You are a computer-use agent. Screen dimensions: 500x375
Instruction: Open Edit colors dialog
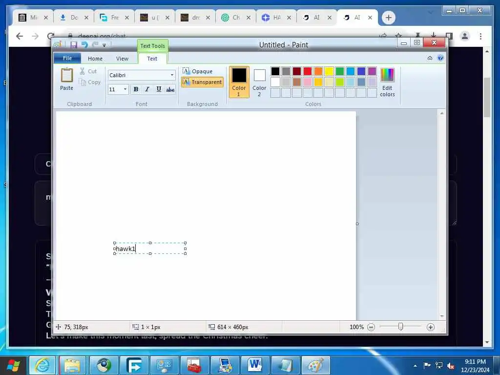point(387,82)
